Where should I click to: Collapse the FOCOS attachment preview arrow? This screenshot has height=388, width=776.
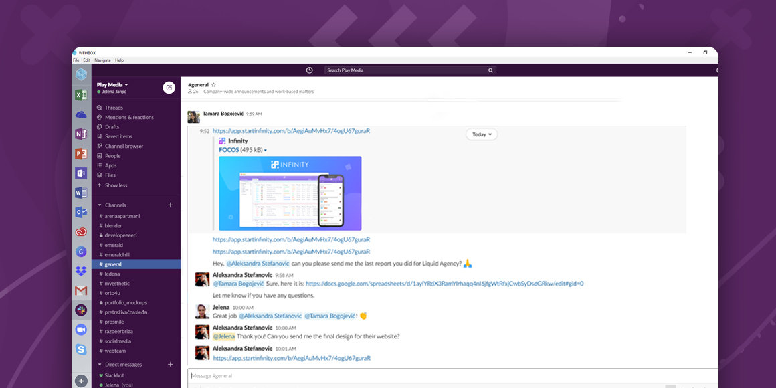coord(266,150)
